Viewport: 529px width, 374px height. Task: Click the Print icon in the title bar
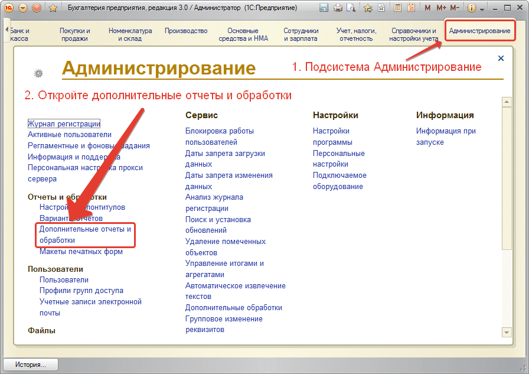(338, 8)
